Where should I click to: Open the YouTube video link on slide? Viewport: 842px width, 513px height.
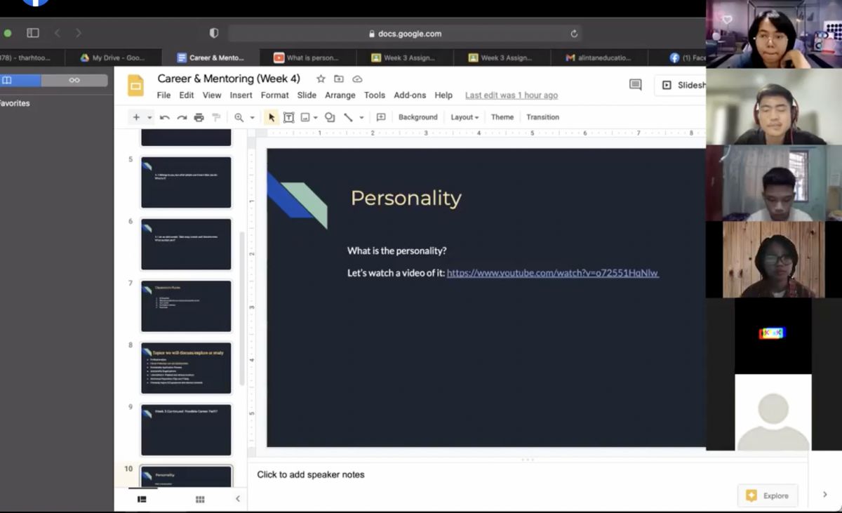tap(553, 272)
